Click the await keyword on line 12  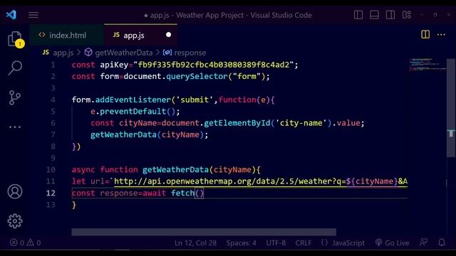154,193
